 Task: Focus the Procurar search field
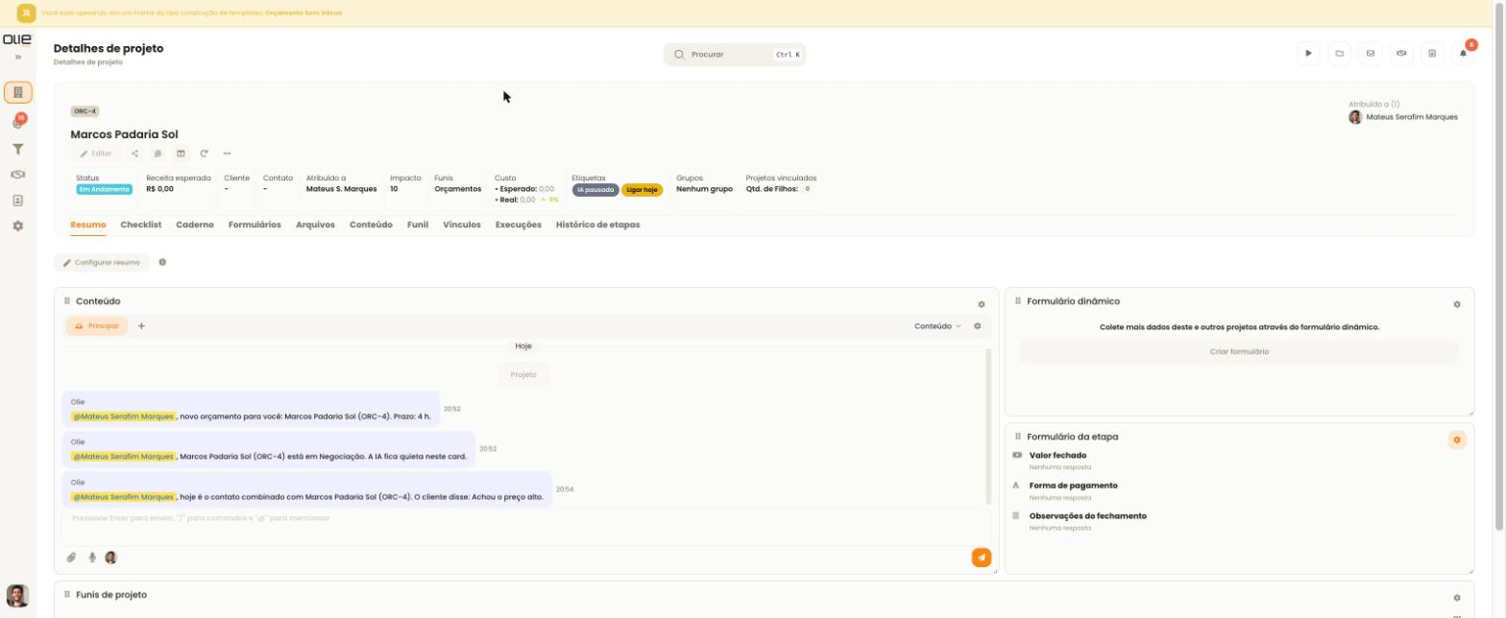(x=735, y=55)
